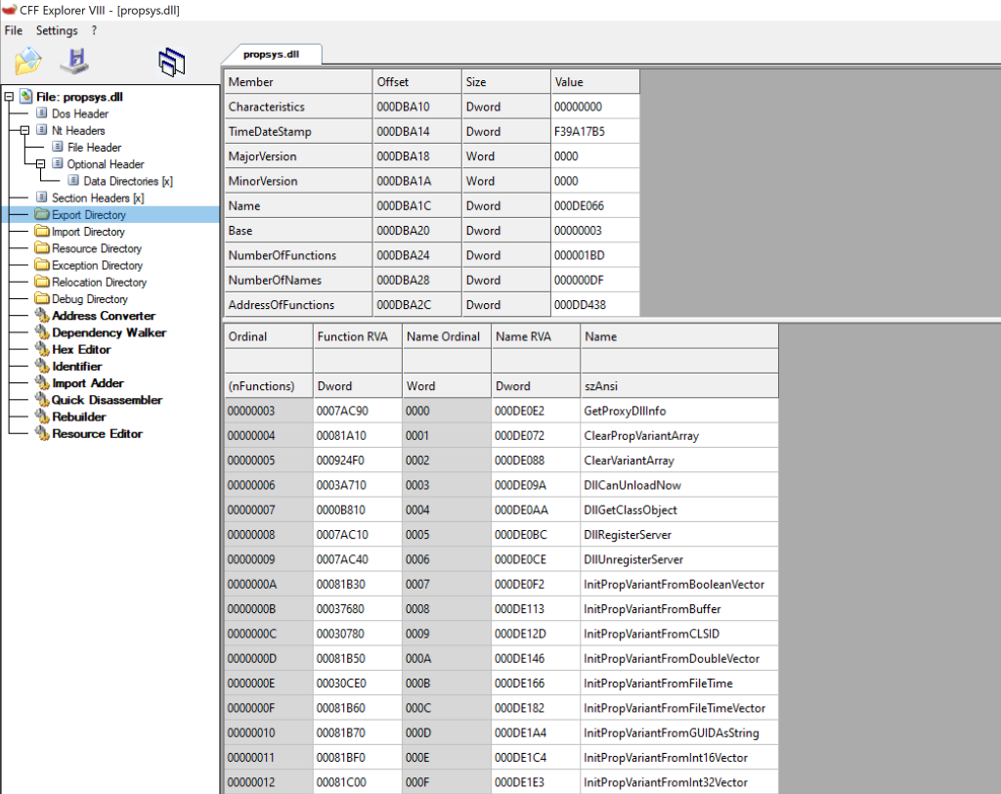Open the ? help menu
The image size is (1001, 794).
(x=94, y=30)
